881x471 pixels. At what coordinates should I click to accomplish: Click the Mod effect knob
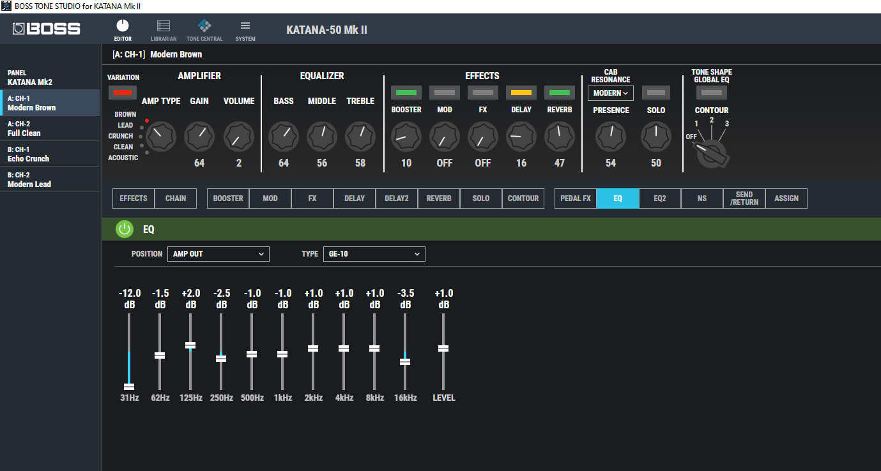(x=445, y=137)
